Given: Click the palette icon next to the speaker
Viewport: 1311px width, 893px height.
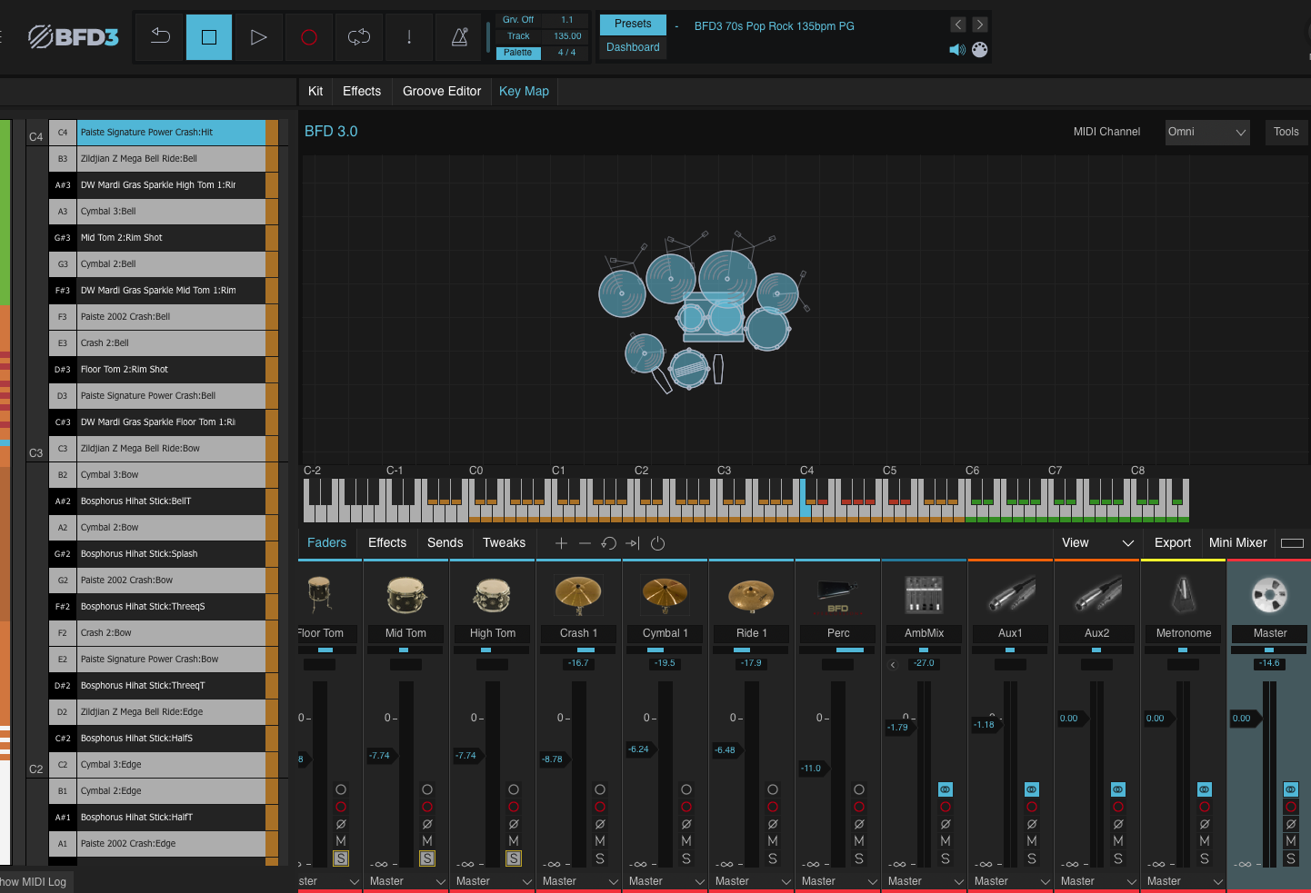Looking at the screenshot, I should [980, 50].
